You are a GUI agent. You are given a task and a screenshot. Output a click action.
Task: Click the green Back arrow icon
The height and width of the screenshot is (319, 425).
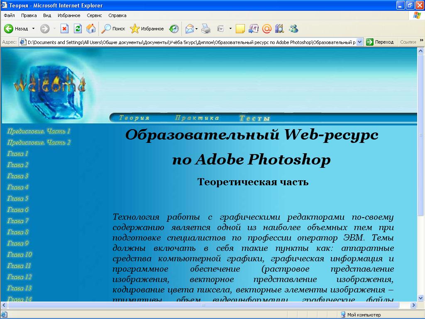pos(9,29)
